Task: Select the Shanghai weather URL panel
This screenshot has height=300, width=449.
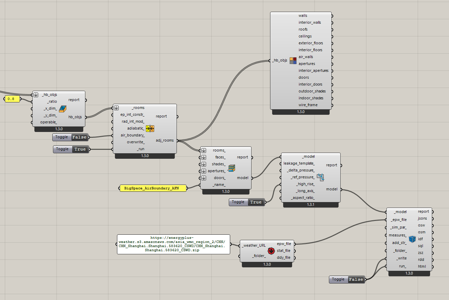Action: [x=173, y=244]
